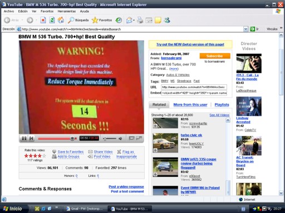The height and width of the screenshot is (213, 285).
Task: Switch video to small size view
Action: click(131, 138)
